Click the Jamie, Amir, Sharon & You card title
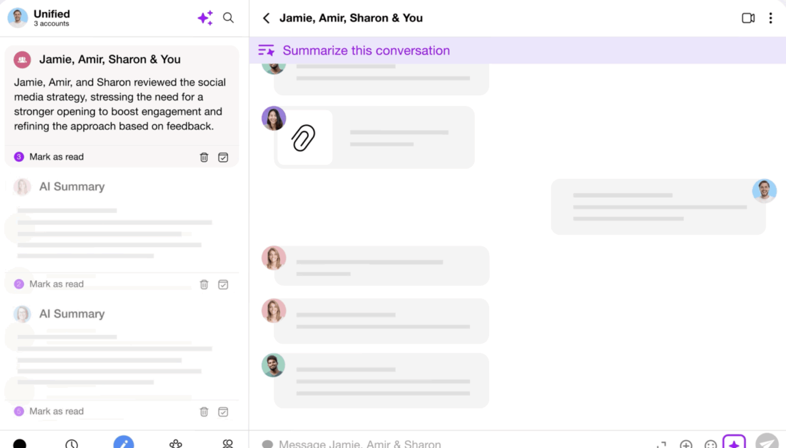The width and height of the screenshot is (786, 448). [110, 60]
